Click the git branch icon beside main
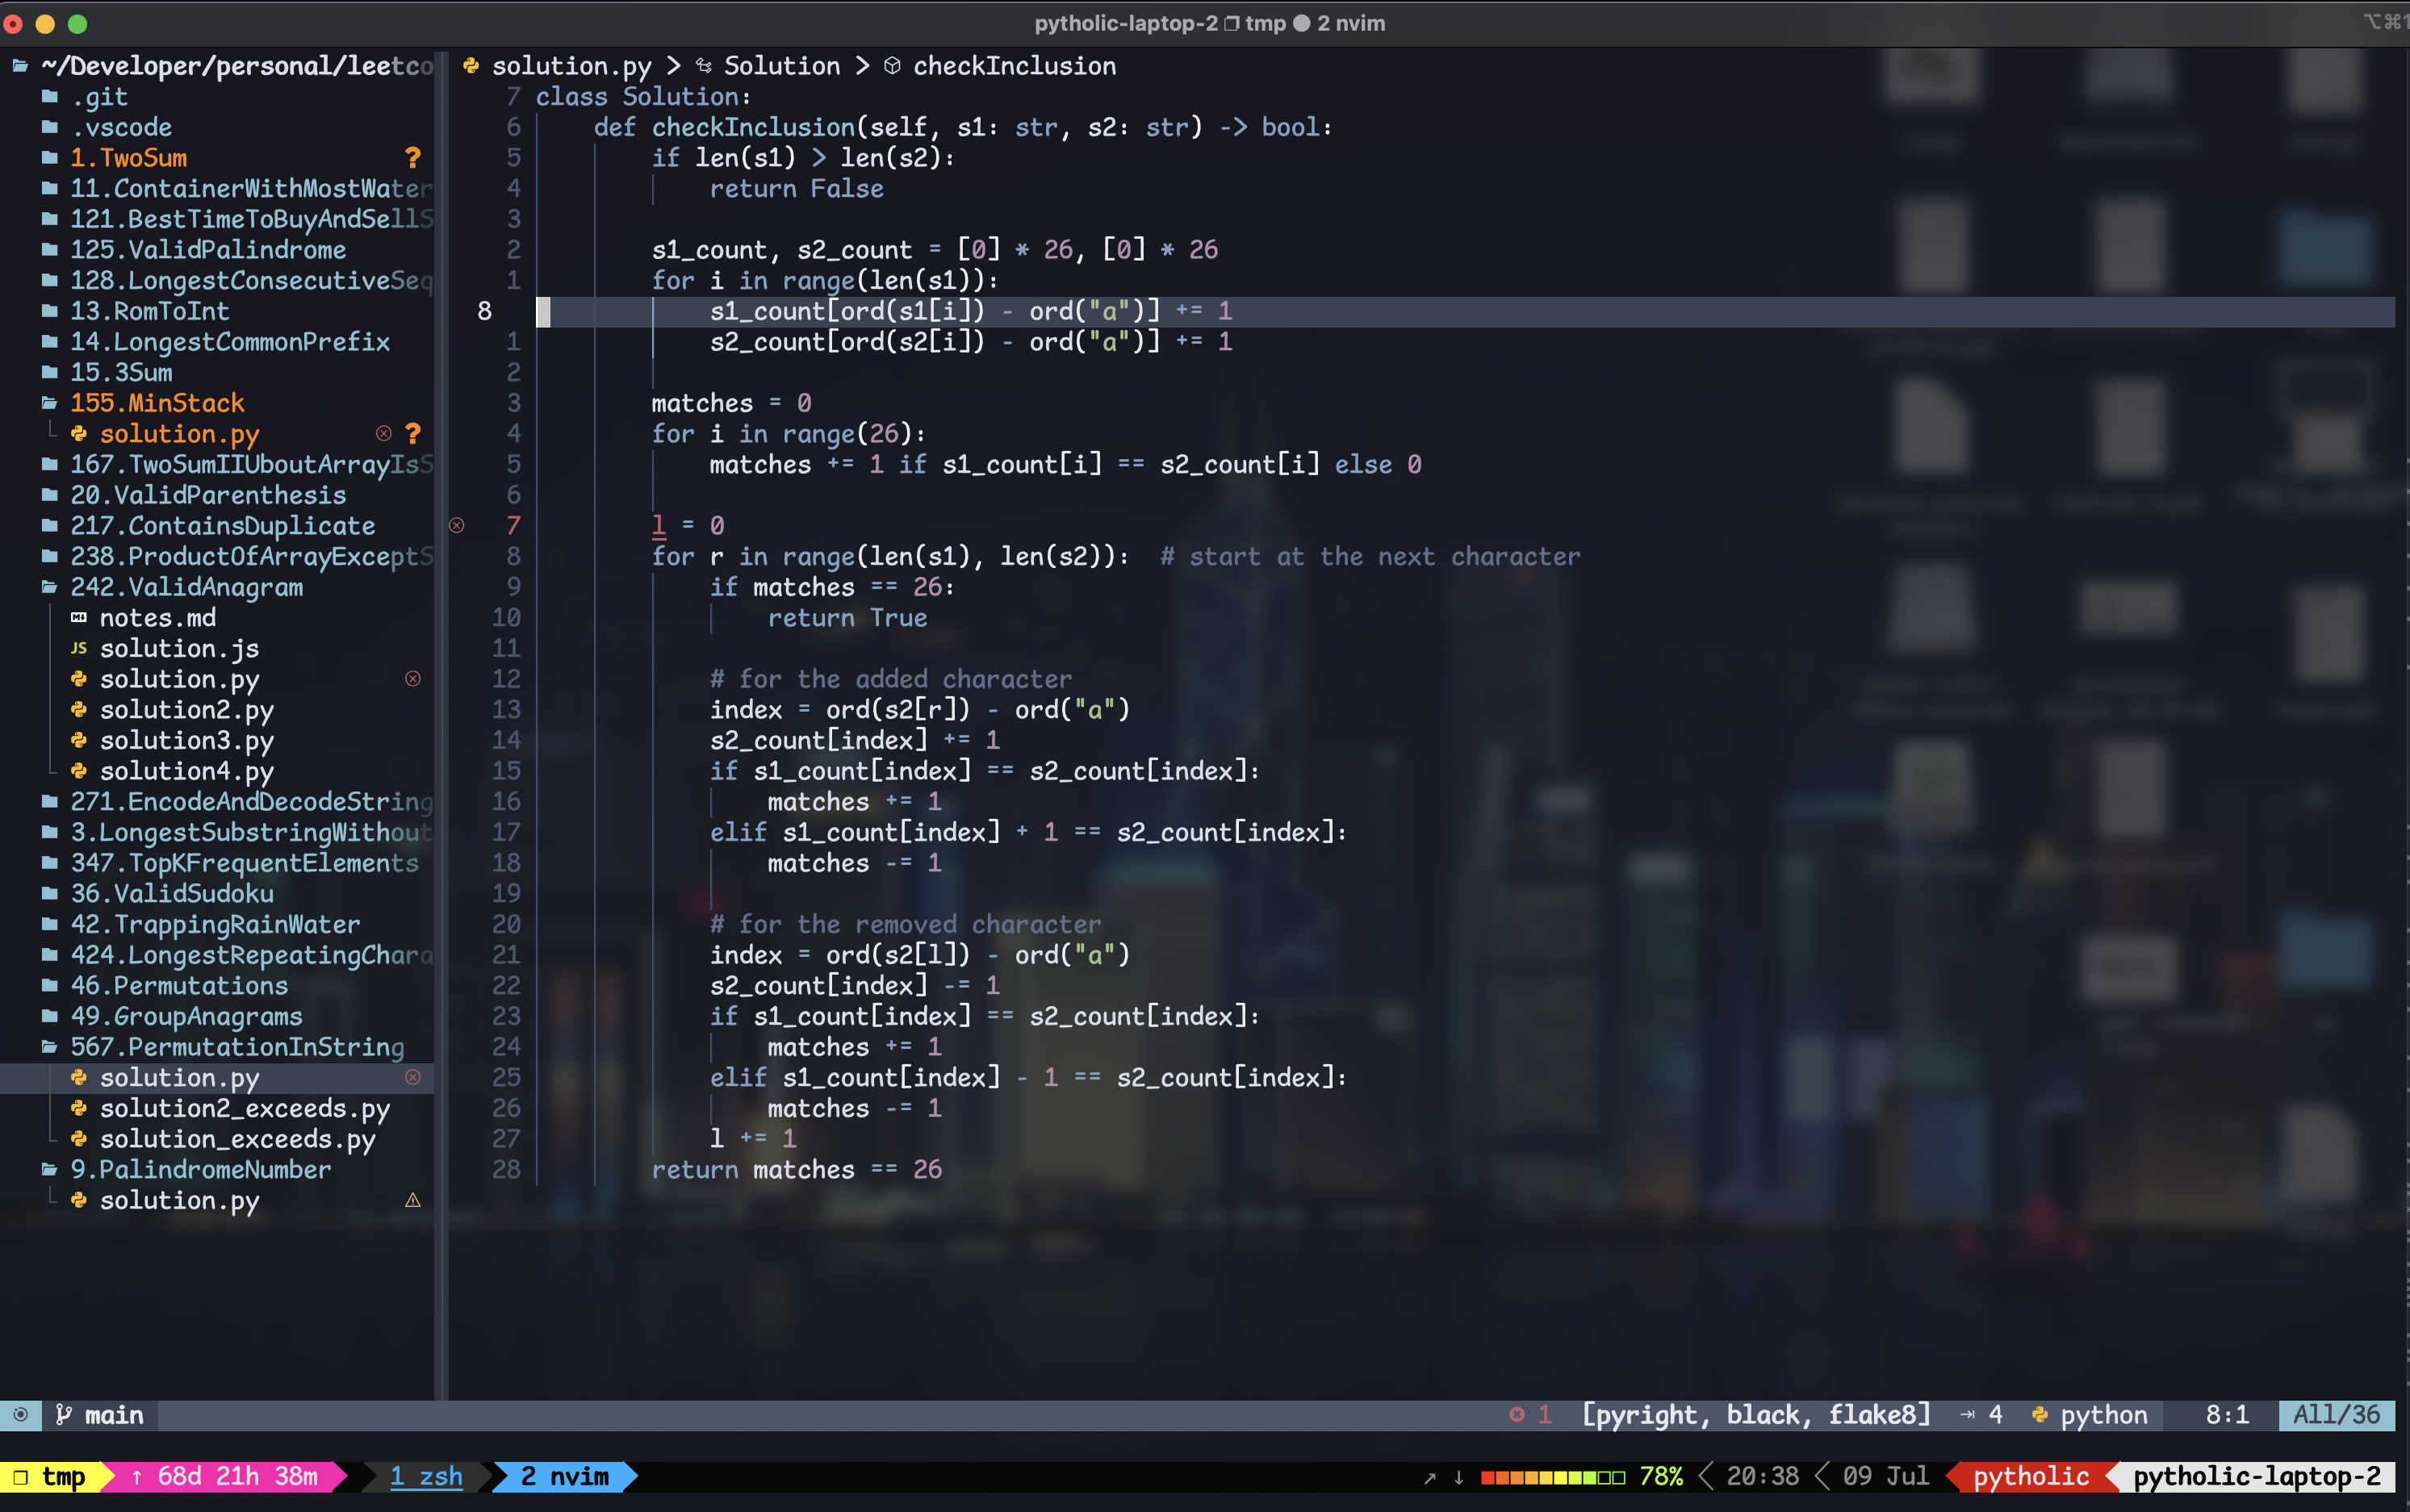Image resolution: width=2410 pixels, height=1512 pixels. pyautogui.click(x=63, y=1415)
